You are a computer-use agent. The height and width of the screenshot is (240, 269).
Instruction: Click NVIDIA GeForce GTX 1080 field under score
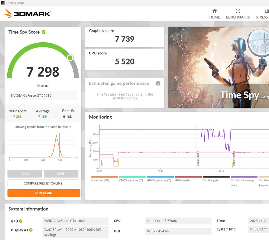click(x=43, y=95)
